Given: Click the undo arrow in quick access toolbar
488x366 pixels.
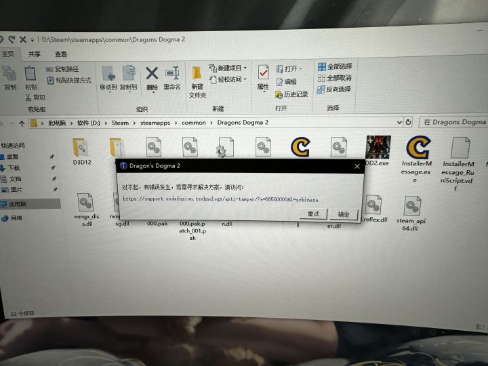Looking at the screenshot, I should [x=1, y=39].
